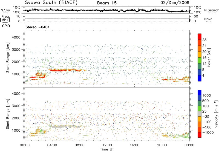Click the 'Syowa South (fitACF)' title
Screen dimensions: 219x151
(x=51, y=2)
